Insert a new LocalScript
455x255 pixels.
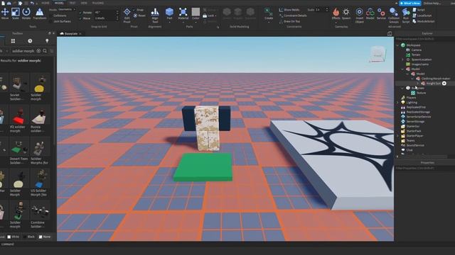(x=422, y=16)
